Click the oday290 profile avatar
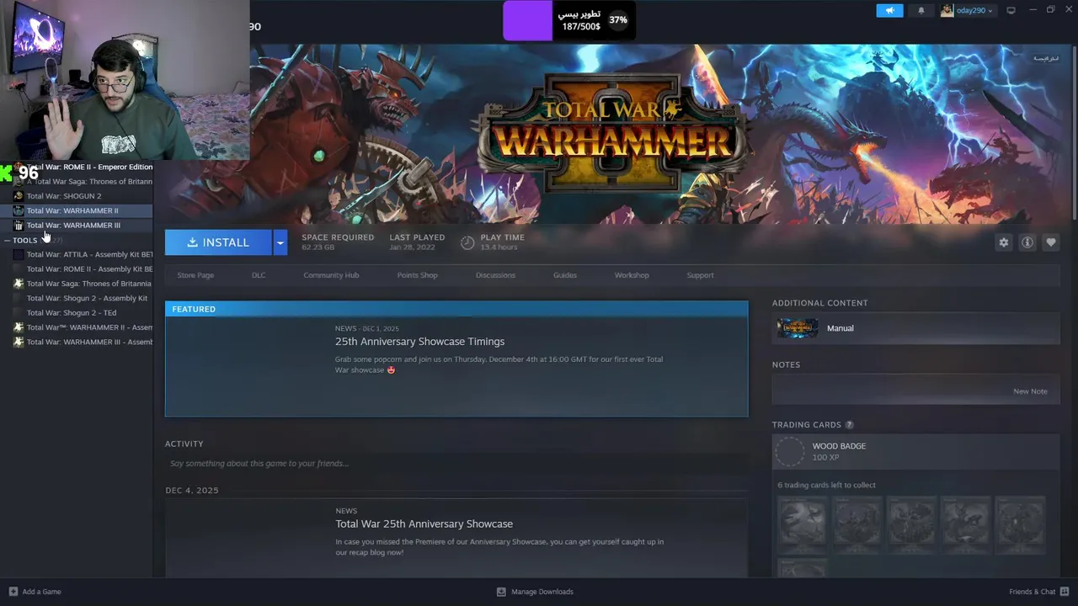 pyautogui.click(x=947, y=10)
